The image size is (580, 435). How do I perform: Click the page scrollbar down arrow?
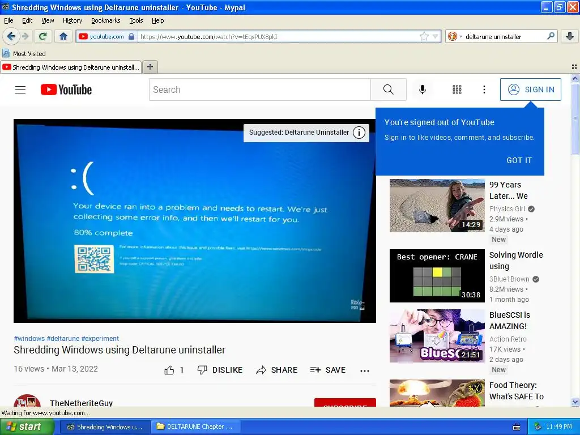[575, 402]
